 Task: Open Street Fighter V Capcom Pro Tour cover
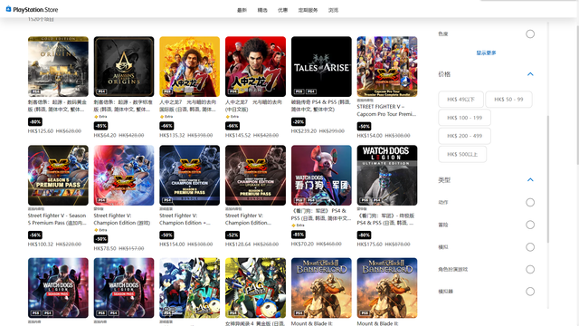pyautogui.click(x=387, y=66)
